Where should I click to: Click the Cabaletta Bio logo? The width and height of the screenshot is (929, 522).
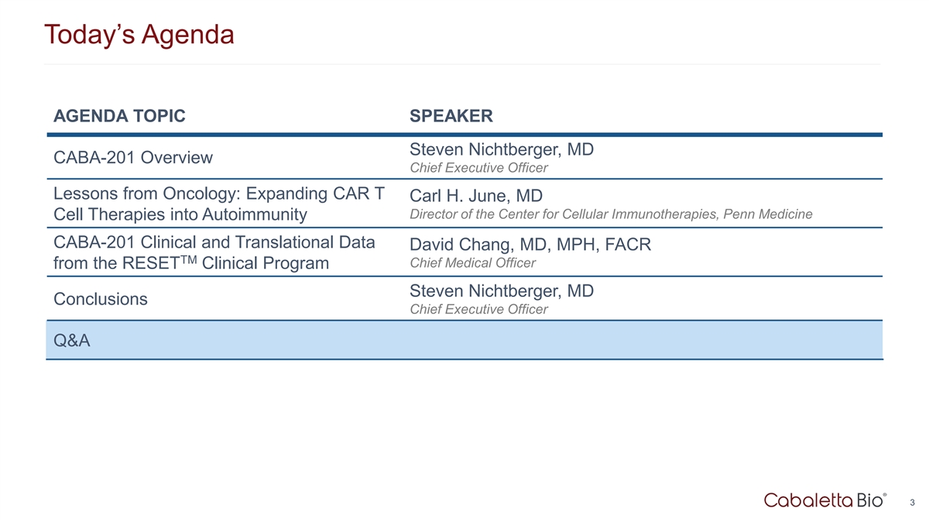(824, 500)
